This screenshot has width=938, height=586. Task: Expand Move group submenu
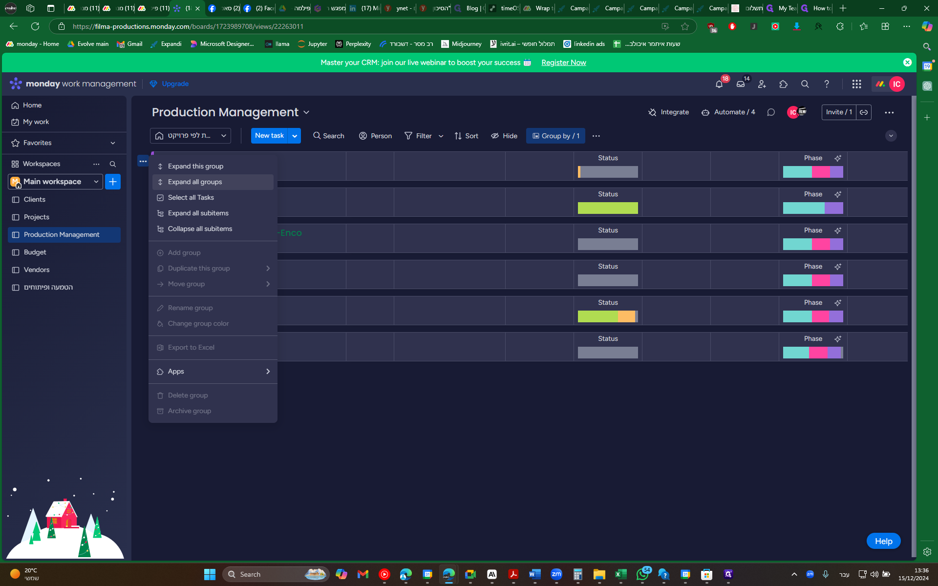268,284
